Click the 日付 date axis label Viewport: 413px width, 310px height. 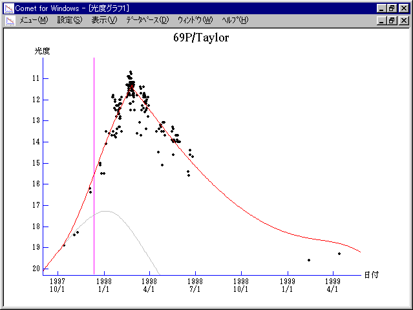tap(370, 274)
